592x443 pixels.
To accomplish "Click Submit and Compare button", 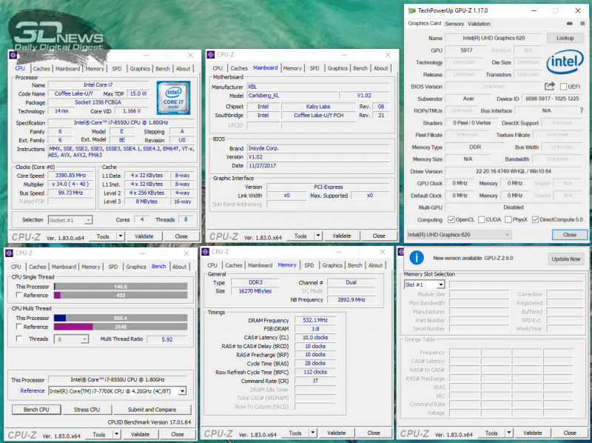I will pyautogui.click(x=152, y=410).
